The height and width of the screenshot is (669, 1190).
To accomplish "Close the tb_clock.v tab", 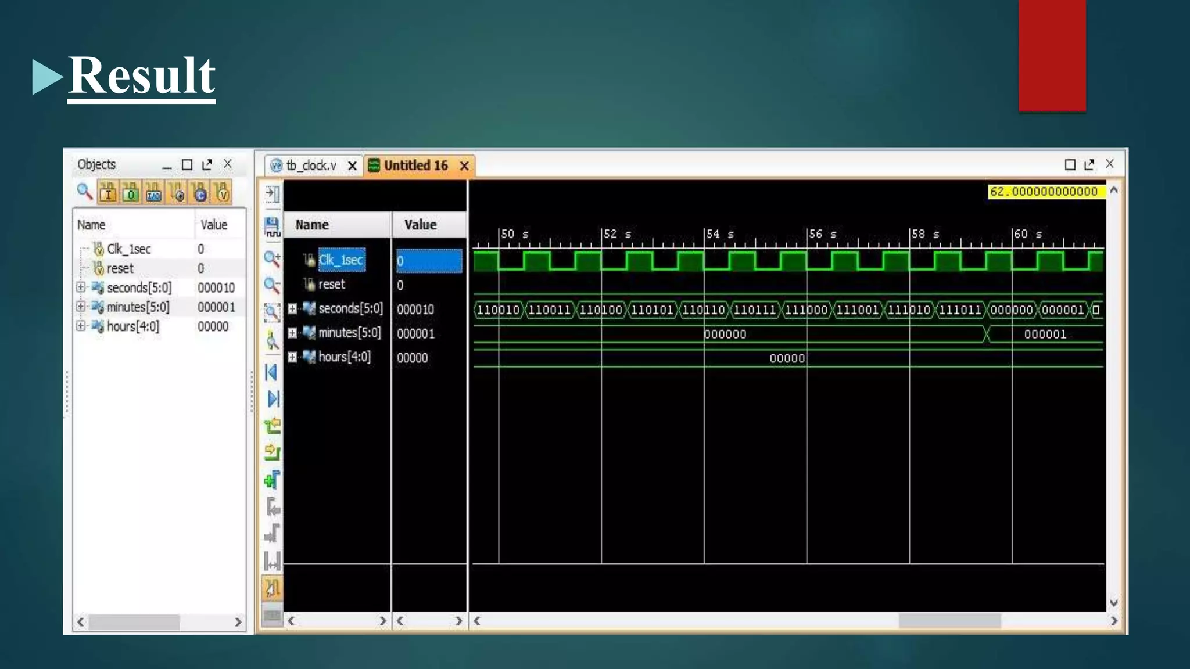I will 352,166.
